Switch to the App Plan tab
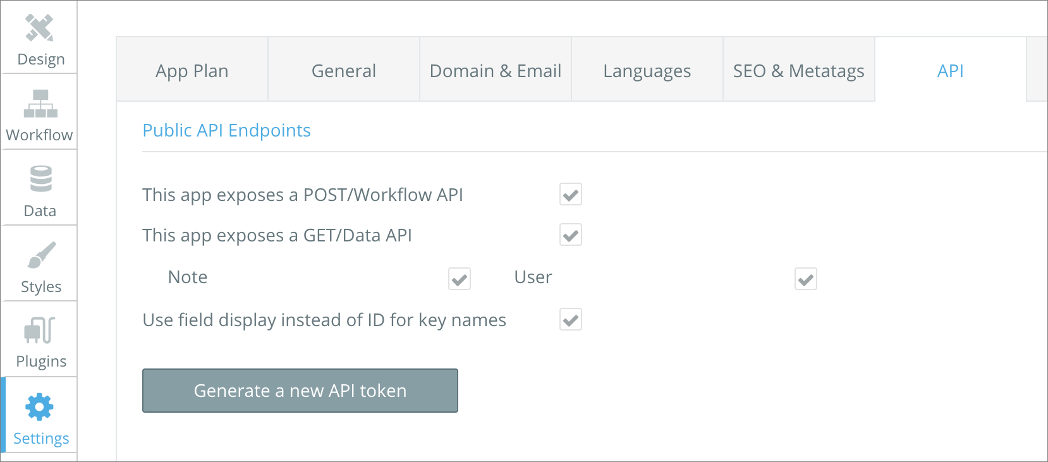Viewport: 1048px width, 462px height. (192, 71)
